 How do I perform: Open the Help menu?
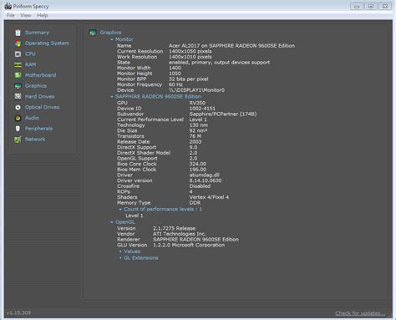pyautogui.click(x=43, y=15)
